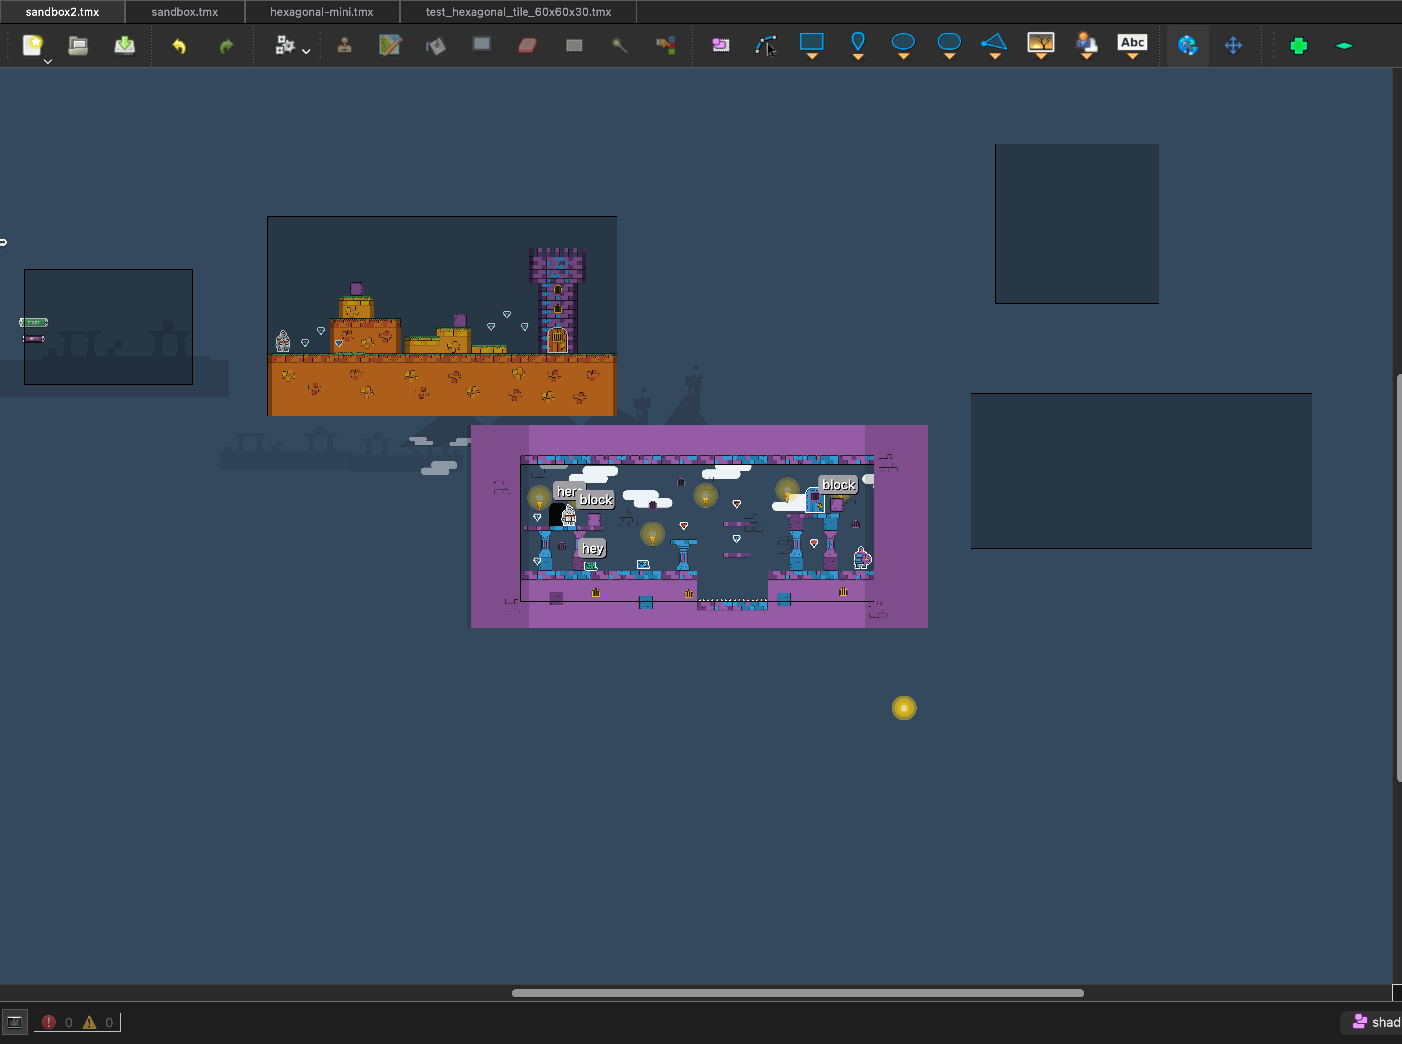This screenshot has width=1402, height=1044.
Task: Select the Stamp Brush tool
Action: coord(345,45)
